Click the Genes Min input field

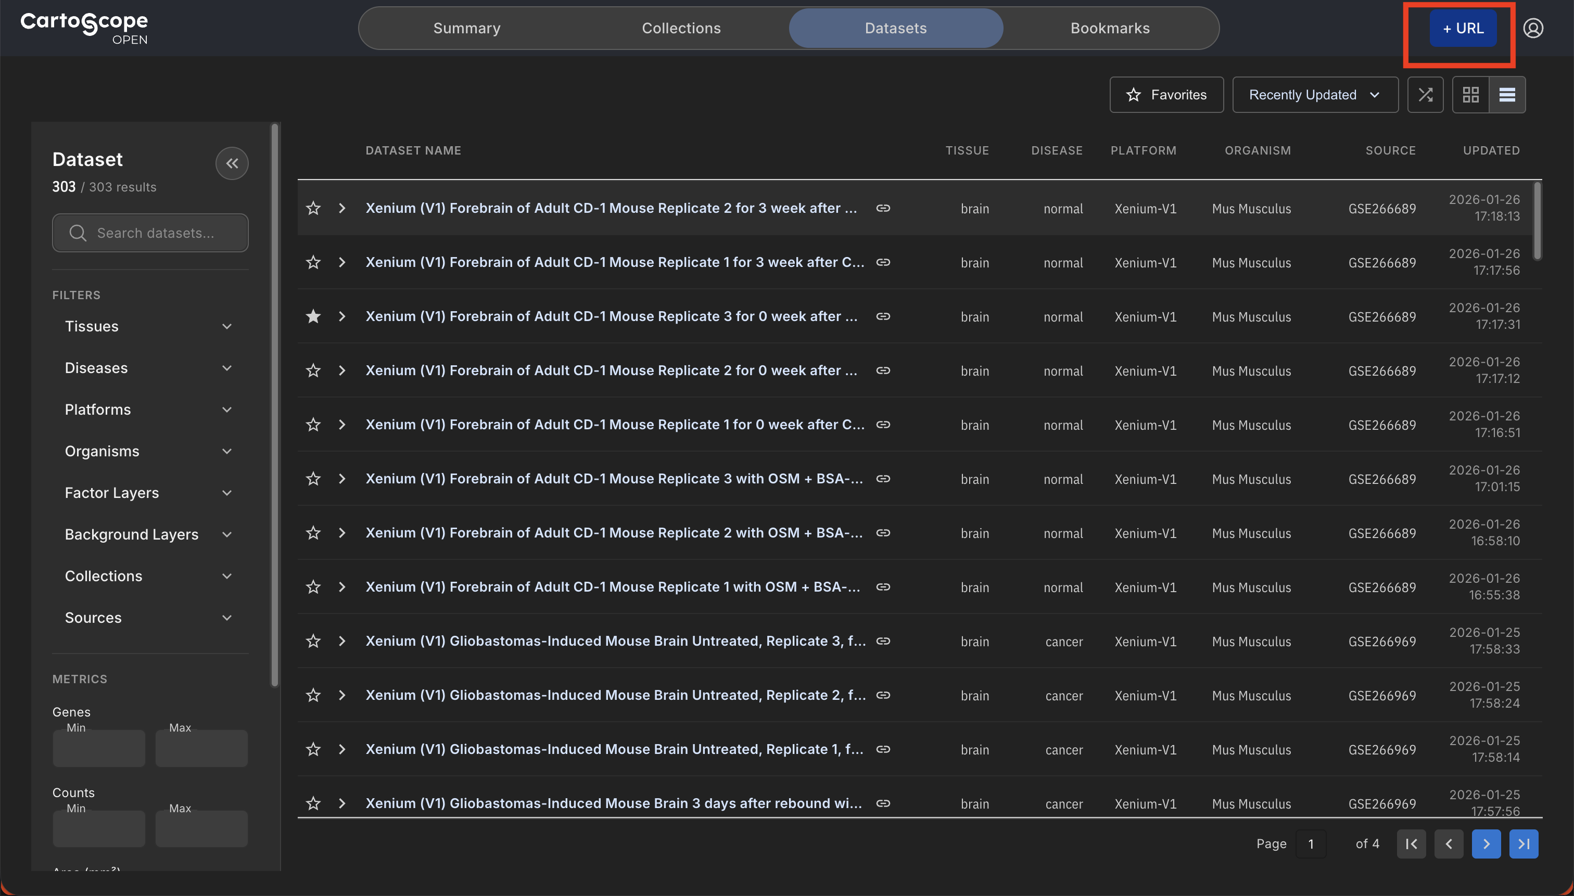point(98,748)
